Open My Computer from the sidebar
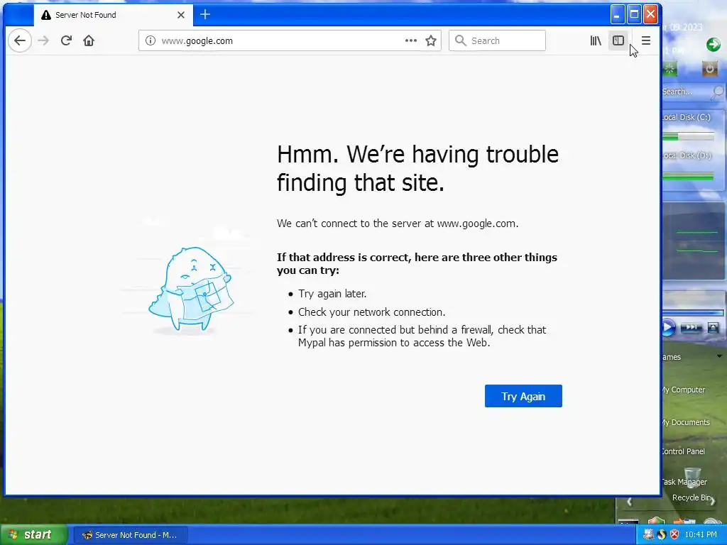 684,390
